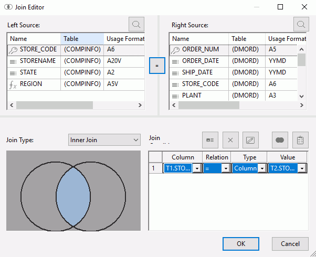Screen dimensions: 316x257
Task: Click the add join condition icon
Action: [210, 140]
